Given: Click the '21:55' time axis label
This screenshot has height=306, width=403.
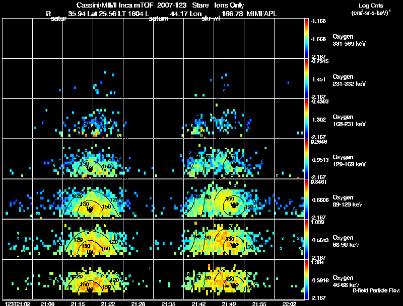Looking at the screenshot, I should coord(259,304).
